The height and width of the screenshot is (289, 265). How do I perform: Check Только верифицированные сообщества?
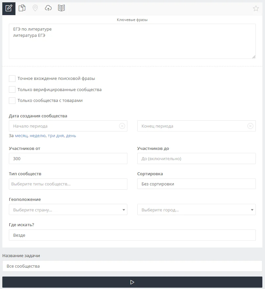click(12, 89)
